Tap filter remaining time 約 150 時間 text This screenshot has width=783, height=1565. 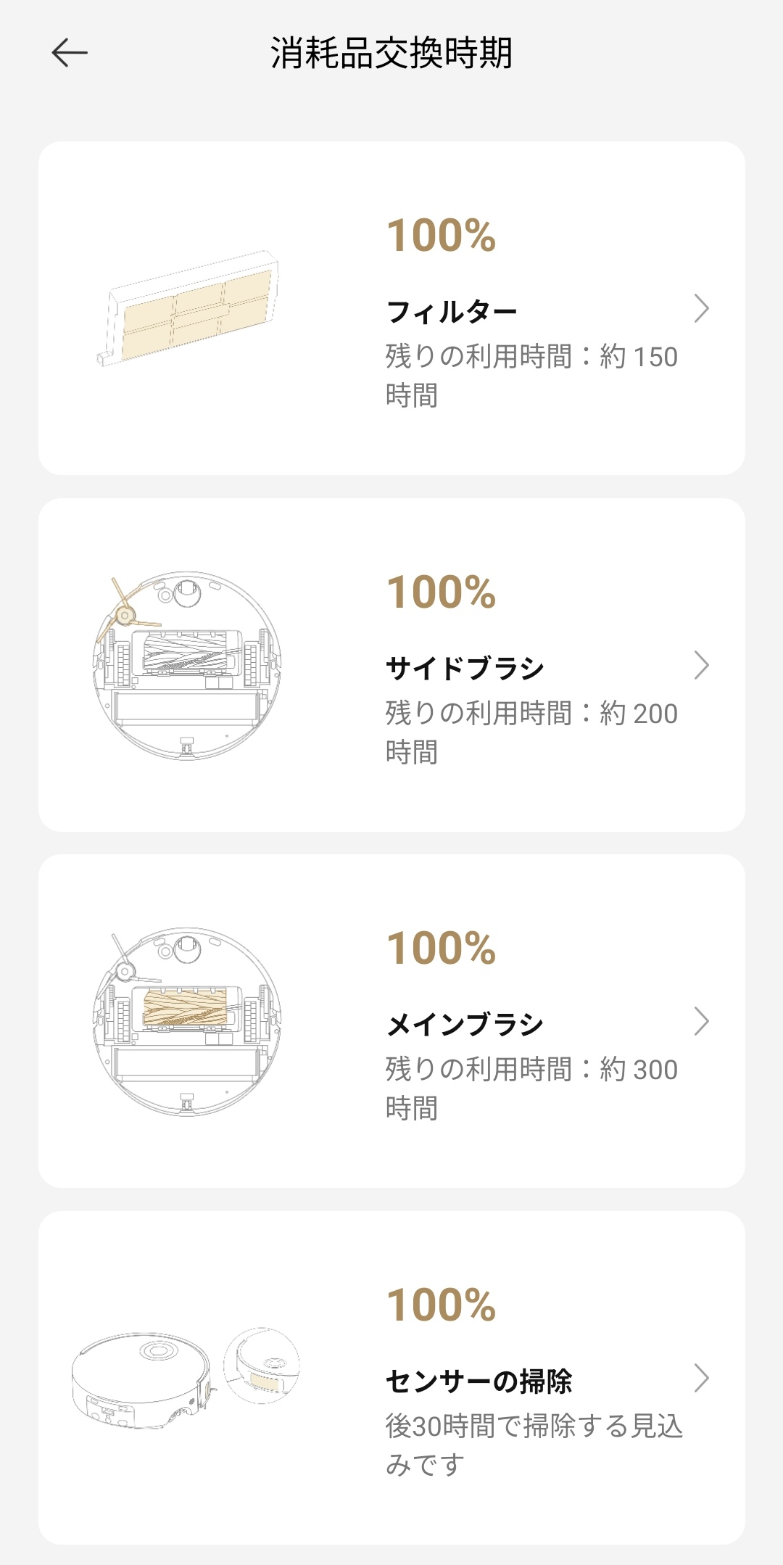[531, 376]
